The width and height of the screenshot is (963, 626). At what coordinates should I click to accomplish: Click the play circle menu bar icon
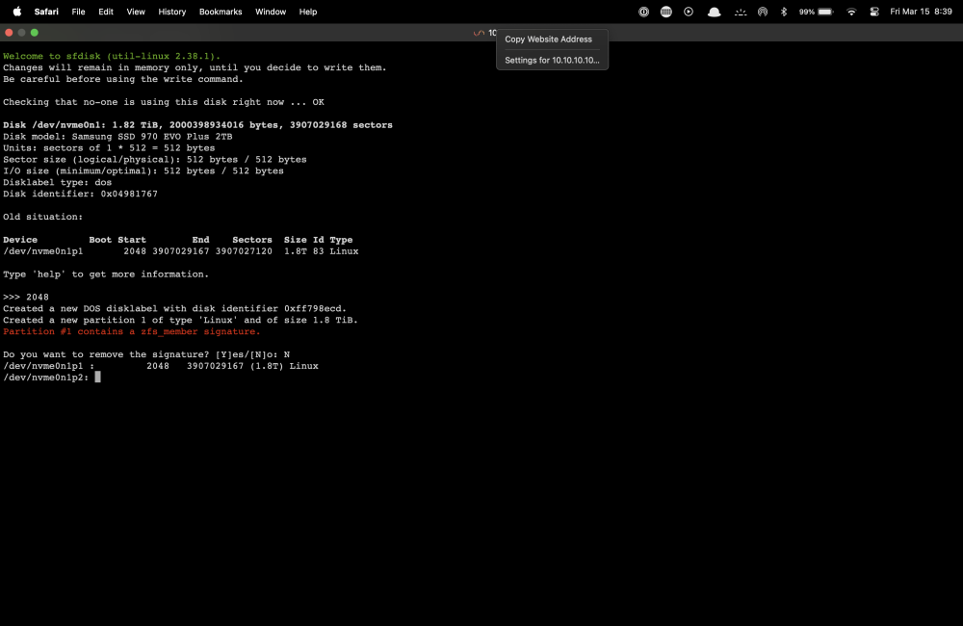point(689,12)
